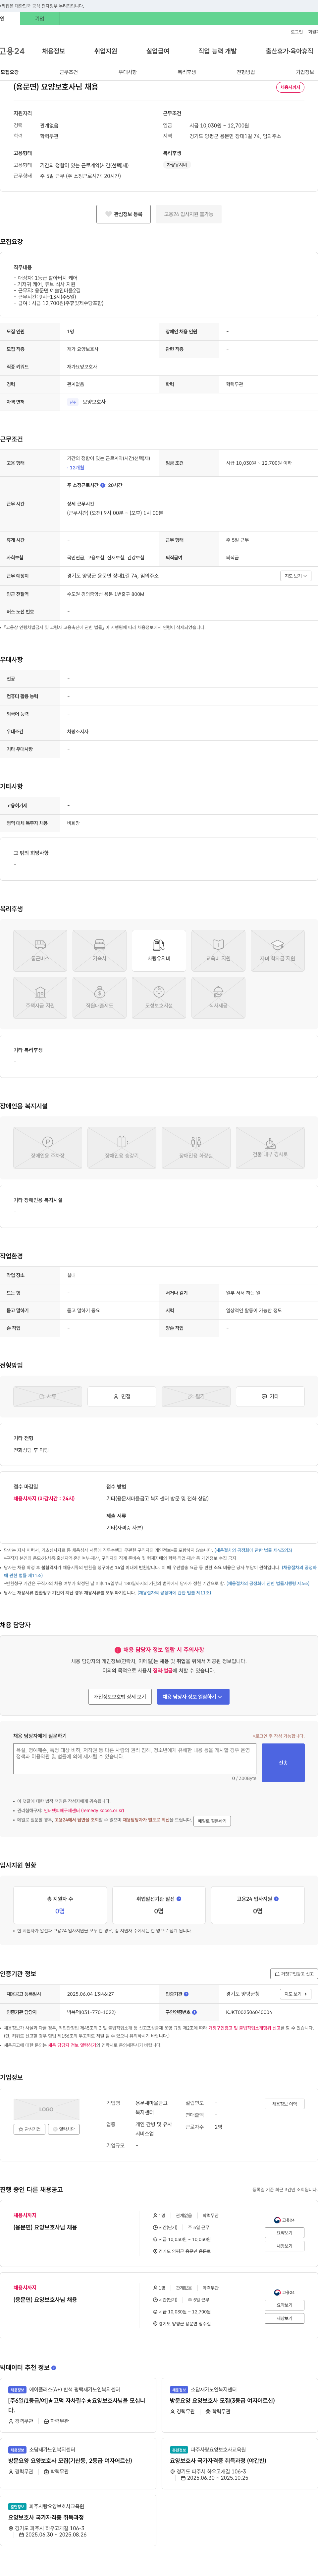Viewport: 318px width, 2576px height.
Task: Open the 채용정보 menu
Action: (54, 51)
